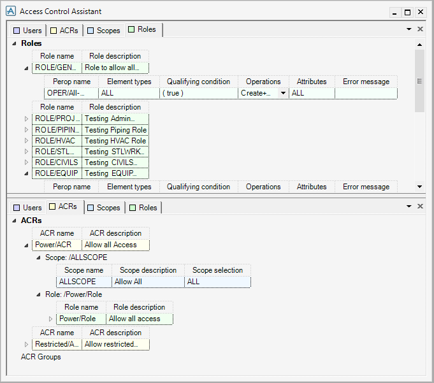The height and width of the screenshot is (383, 434).
Task: Click the Attributes cell containing ALL
Action: pyautogui.click(x=312, y=93)
